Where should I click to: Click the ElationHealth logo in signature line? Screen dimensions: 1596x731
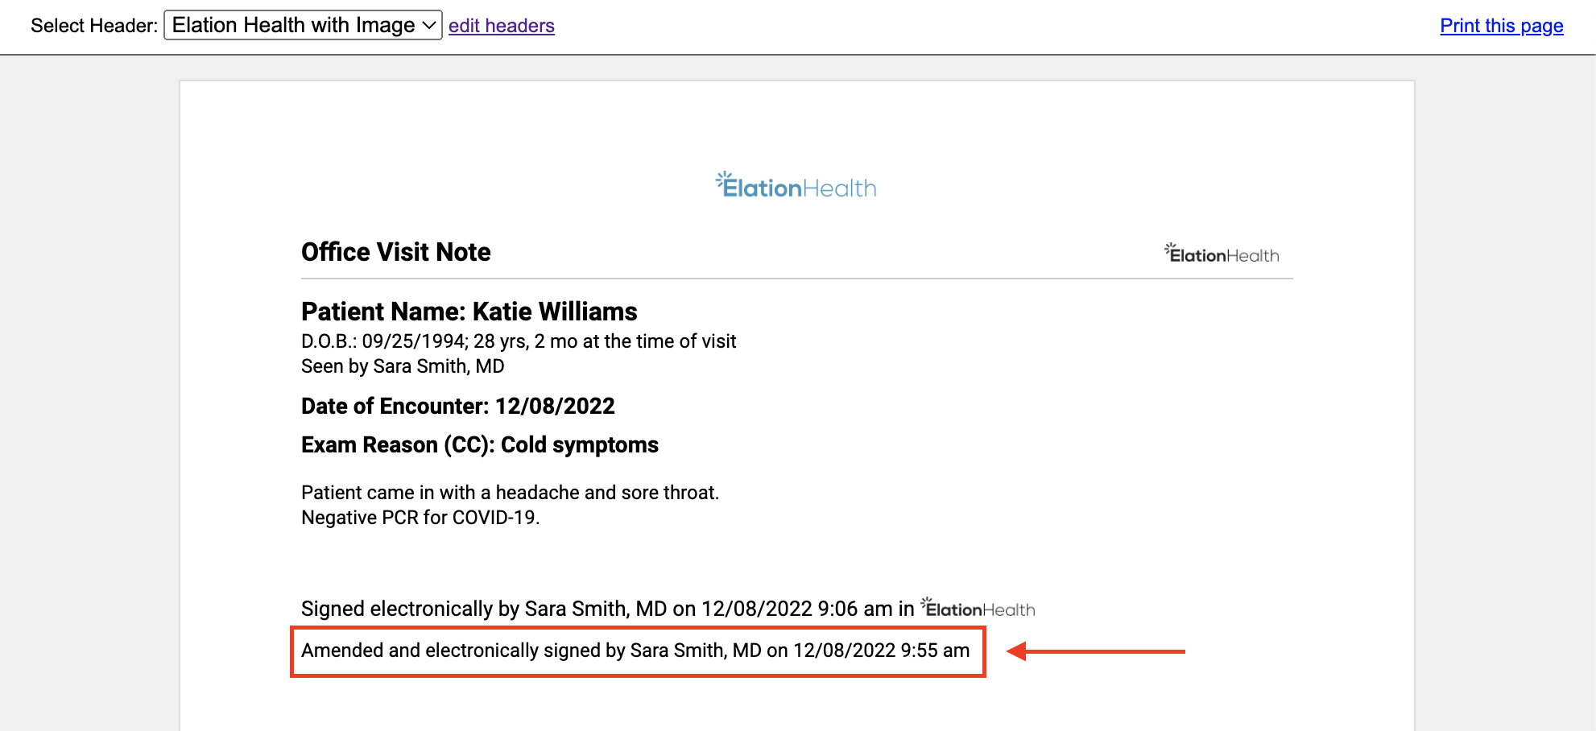[x=978, y=608]
